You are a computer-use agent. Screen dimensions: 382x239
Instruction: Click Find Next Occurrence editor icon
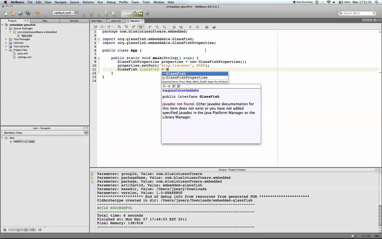133,27
